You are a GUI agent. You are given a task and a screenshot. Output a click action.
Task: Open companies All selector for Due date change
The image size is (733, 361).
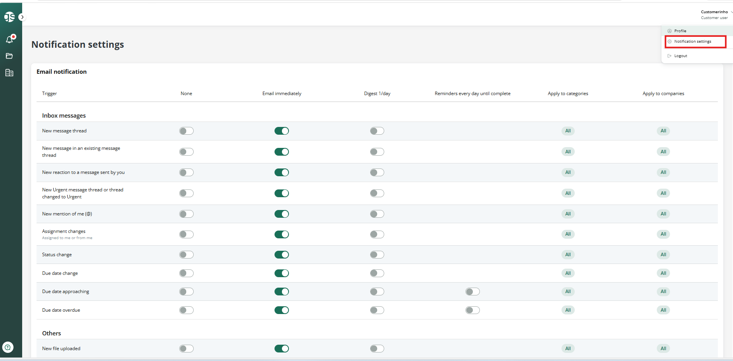tap(663, 273)
